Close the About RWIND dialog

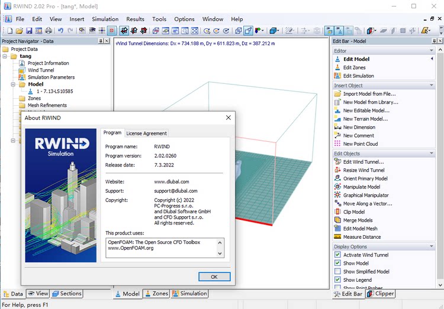coord(229,118)
